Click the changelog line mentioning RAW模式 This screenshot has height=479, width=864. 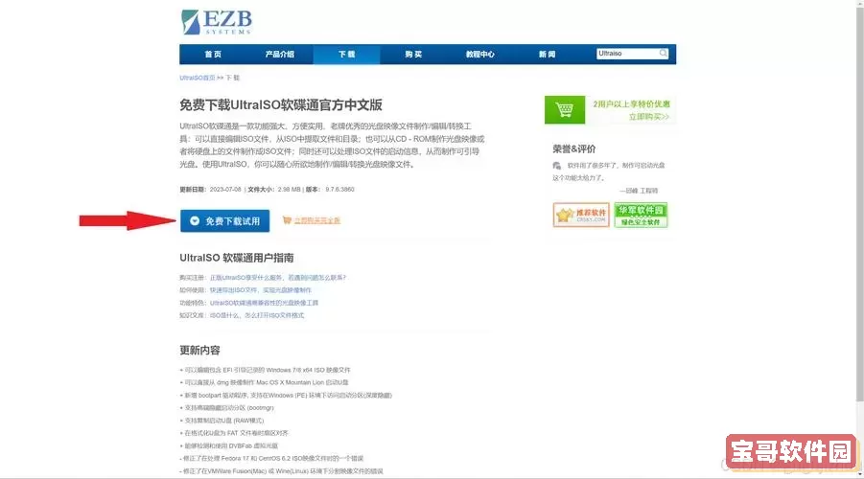tap(222, 421)
